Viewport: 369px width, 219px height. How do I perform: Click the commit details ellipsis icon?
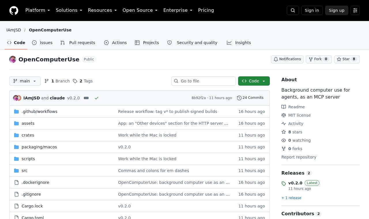pyautogui.click(x=86, y=98)
